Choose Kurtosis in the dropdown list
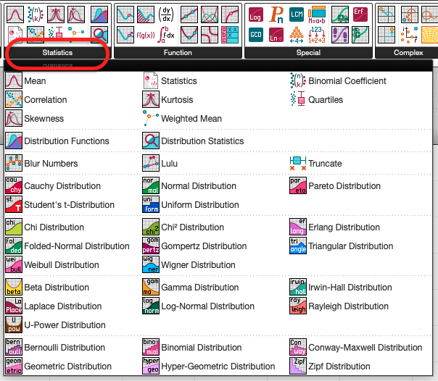 (168, 99)
